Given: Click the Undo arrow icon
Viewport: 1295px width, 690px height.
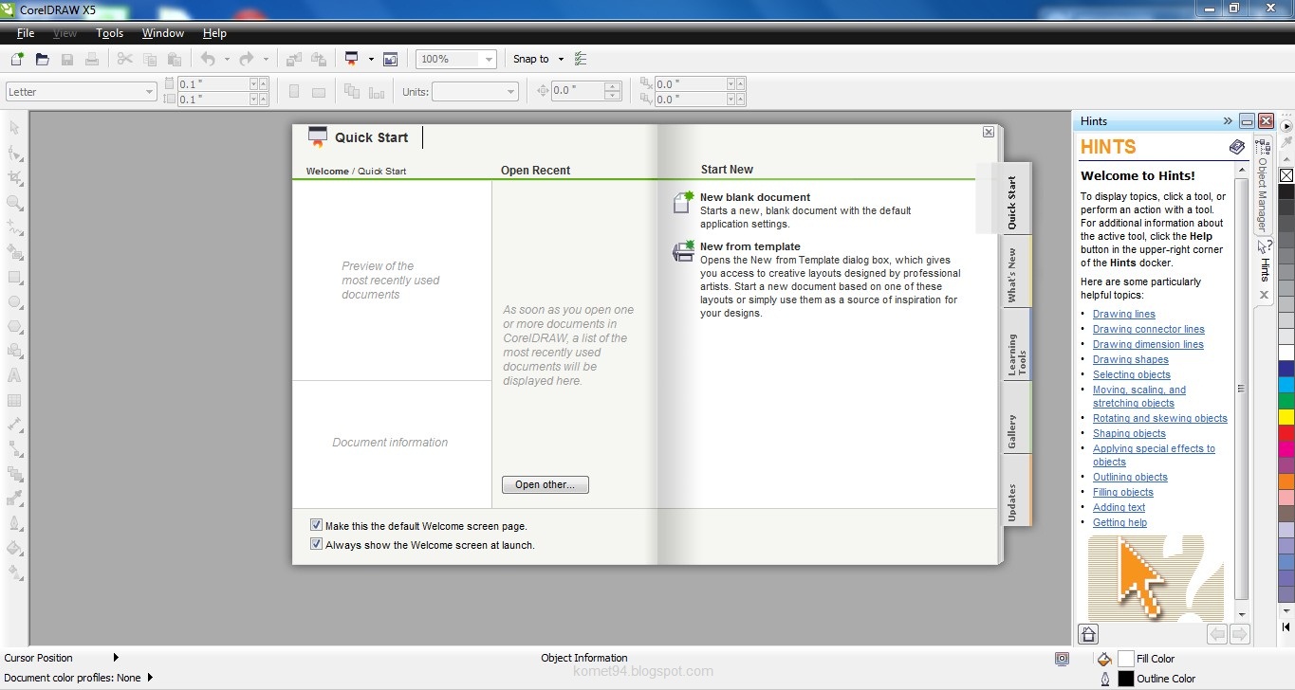Looking at the screenshot, I should tap(208, 59).
